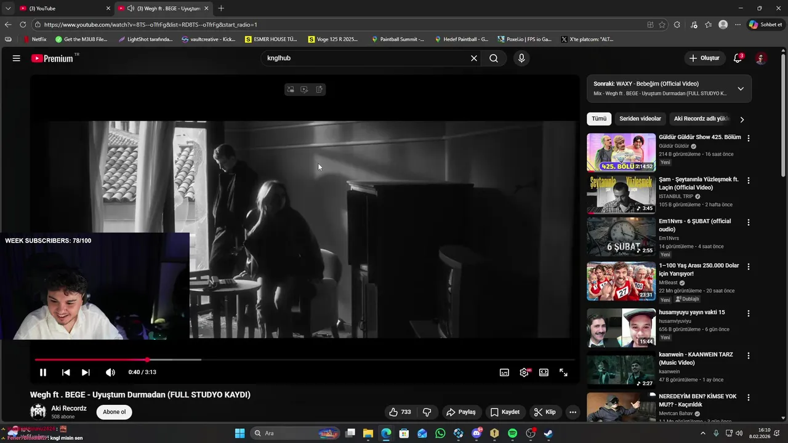Screen dimensions: 788x443
Task: Open options for KAANWEIN TARZ video
Action: [x=749, y=356]
